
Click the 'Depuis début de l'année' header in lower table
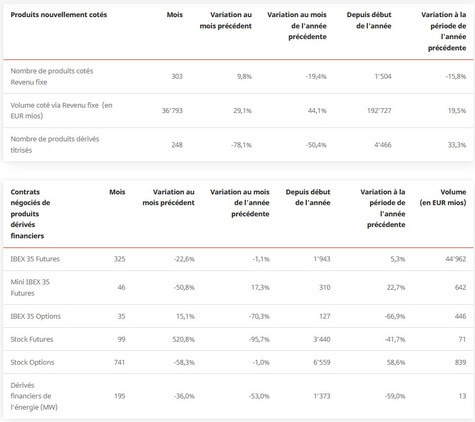[308, 197]
